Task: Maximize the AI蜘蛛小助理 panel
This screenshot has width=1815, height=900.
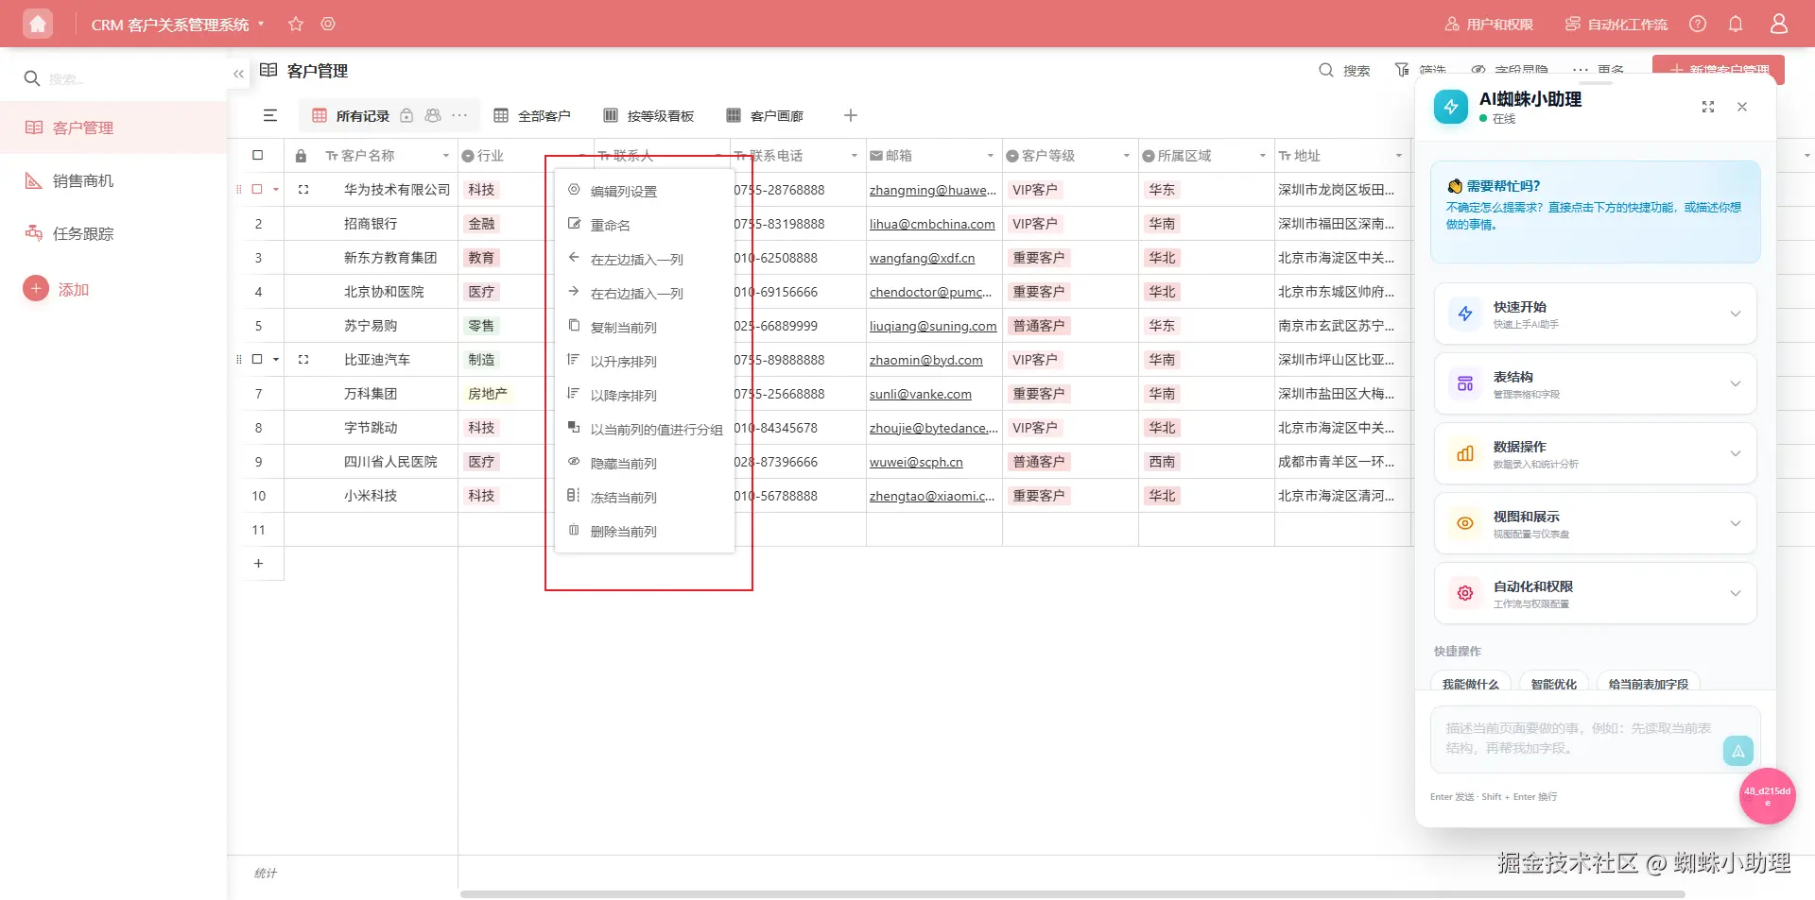Action: 1708,107
